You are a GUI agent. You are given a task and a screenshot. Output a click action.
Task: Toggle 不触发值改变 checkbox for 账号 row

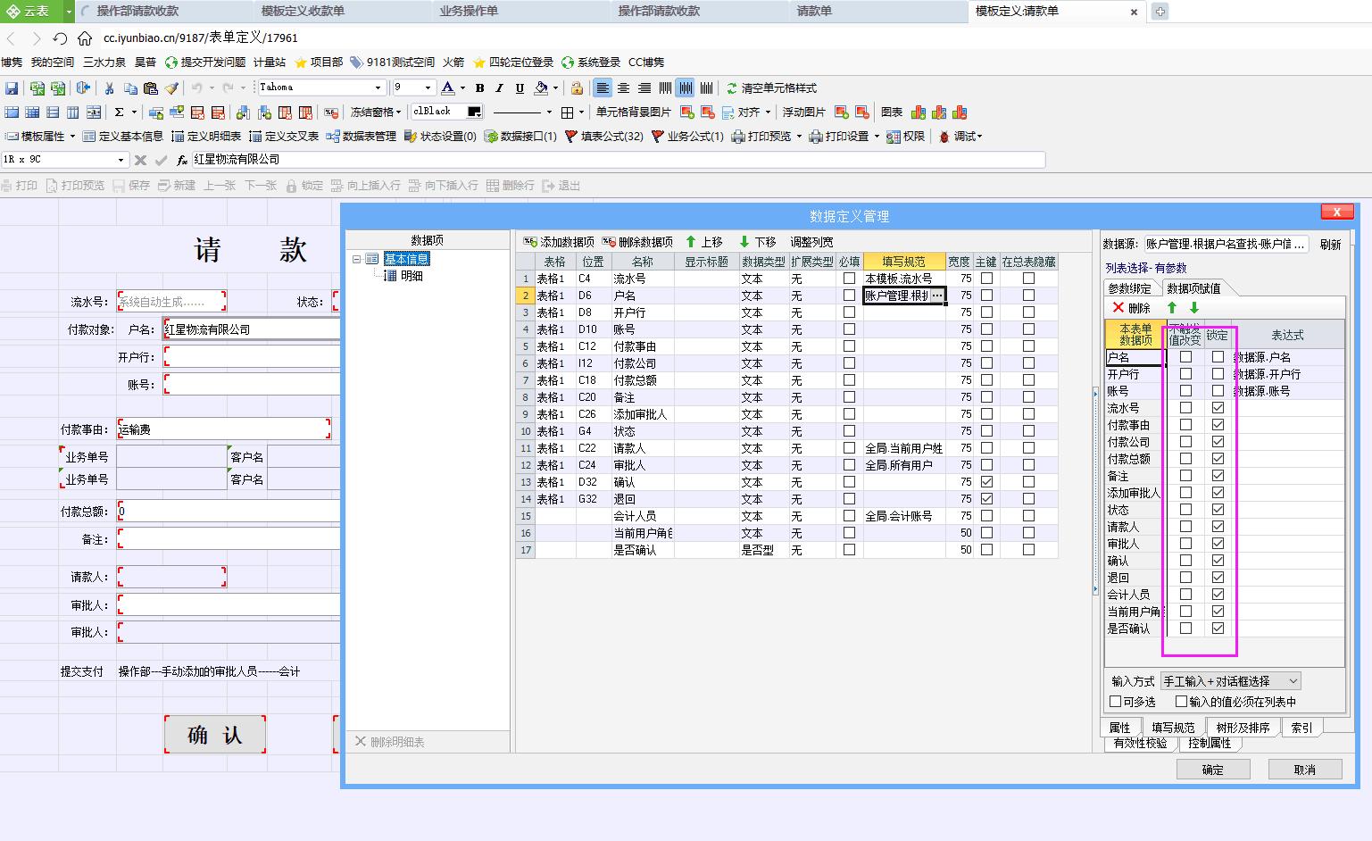1185,390
